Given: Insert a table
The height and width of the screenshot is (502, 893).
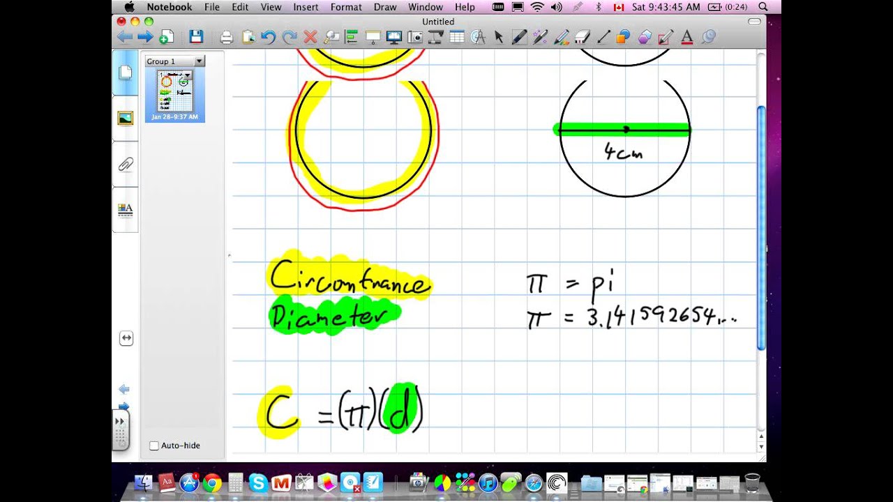Looking at the screenshot, I should click(457, 37).
